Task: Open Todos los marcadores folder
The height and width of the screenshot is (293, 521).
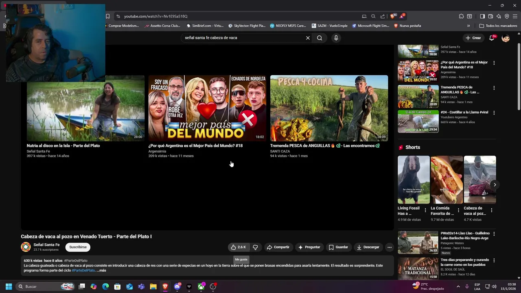Action: tap(498, 26)
